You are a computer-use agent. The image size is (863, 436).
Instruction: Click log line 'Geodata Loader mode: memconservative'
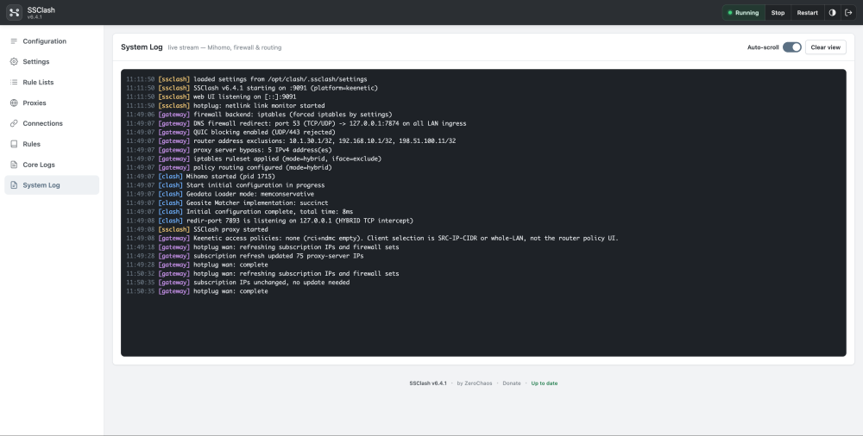[x=220, y=194]
